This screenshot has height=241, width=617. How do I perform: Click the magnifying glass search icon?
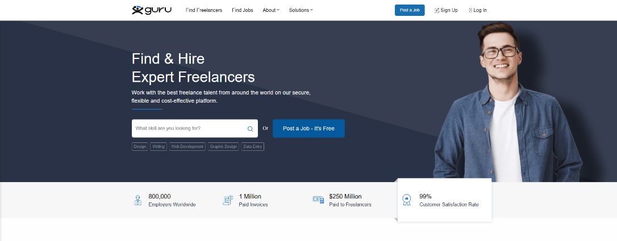tap(250, 129)
